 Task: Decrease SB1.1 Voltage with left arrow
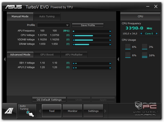tap(73, 64)
